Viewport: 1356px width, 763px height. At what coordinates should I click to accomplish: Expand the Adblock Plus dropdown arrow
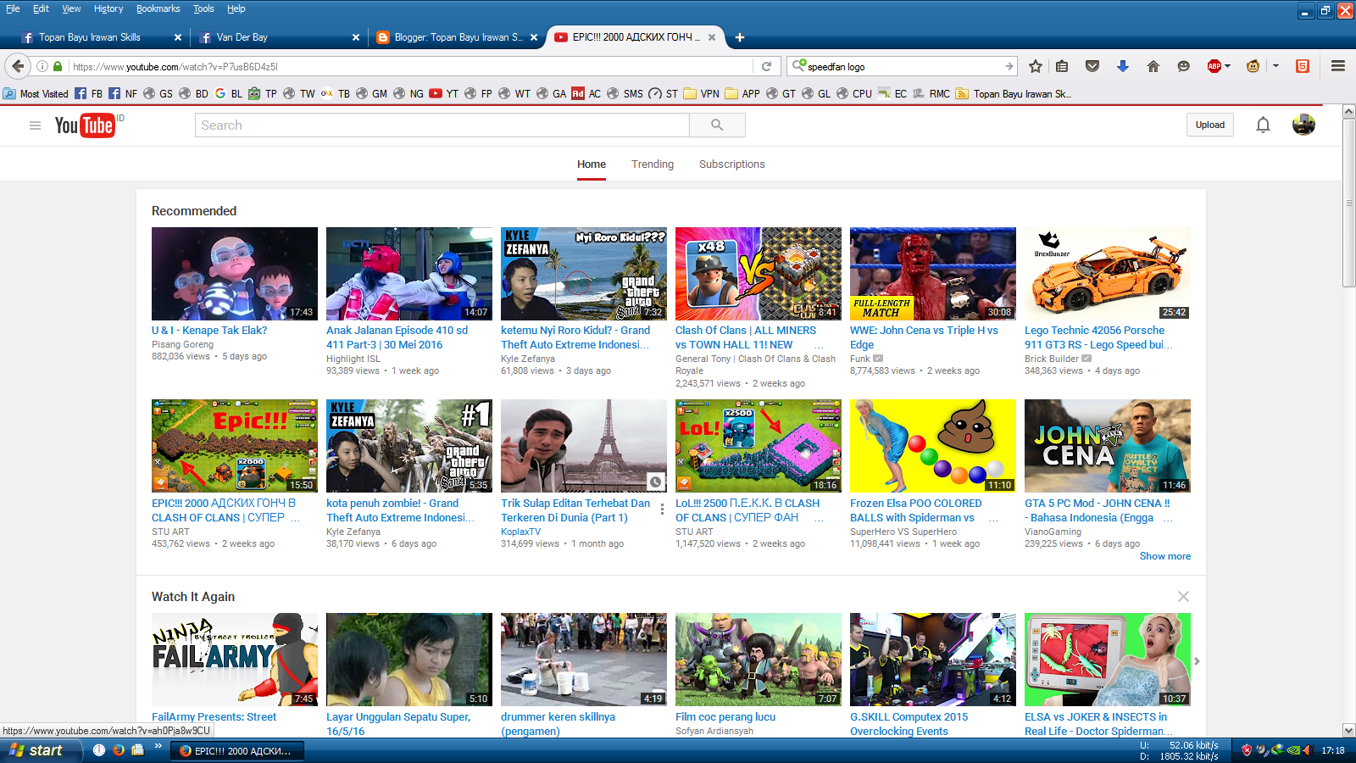coord(1227,66)
